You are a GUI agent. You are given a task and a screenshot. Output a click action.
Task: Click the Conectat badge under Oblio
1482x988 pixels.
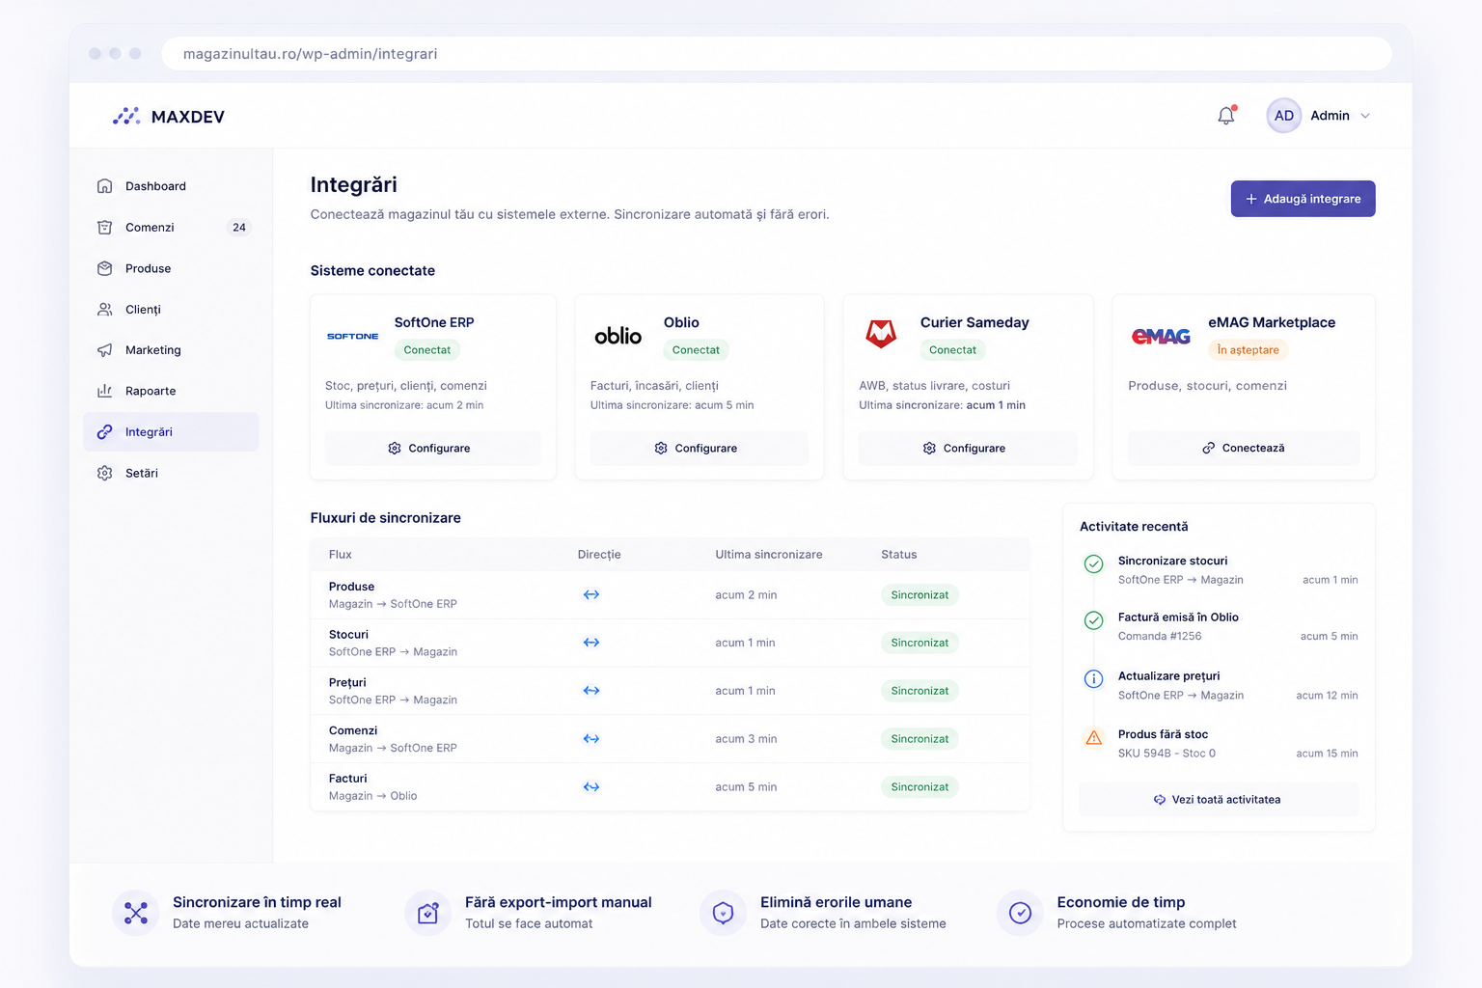[696, 350]
